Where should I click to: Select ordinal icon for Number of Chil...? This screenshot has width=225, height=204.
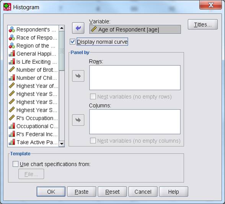pos(12,78)
